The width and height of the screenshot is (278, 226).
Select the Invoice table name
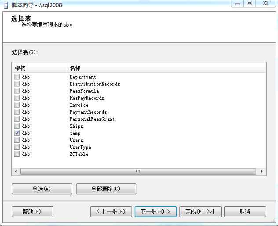(x=79, y=105)
